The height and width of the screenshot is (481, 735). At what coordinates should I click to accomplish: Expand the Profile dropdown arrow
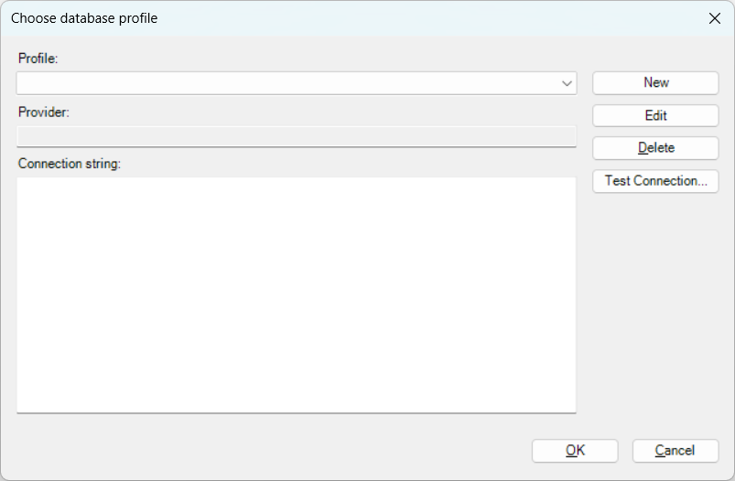coord(567,83)
